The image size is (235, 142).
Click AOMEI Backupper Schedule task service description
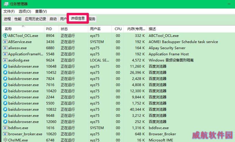point(183,42)
